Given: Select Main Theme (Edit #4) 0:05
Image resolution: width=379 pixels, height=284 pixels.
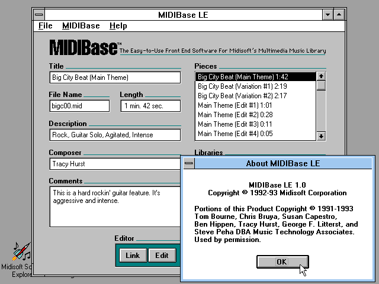Looking at the screenshot, I should (x=255, y=133).
